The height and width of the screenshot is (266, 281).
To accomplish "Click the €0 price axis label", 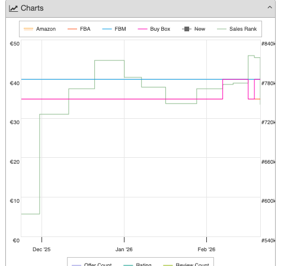I will [x=16, y=241].
